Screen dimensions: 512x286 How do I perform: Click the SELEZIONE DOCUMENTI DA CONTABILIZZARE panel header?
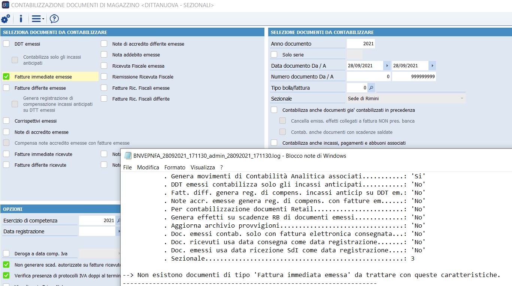pyautogui.click(x=390, y=33)
